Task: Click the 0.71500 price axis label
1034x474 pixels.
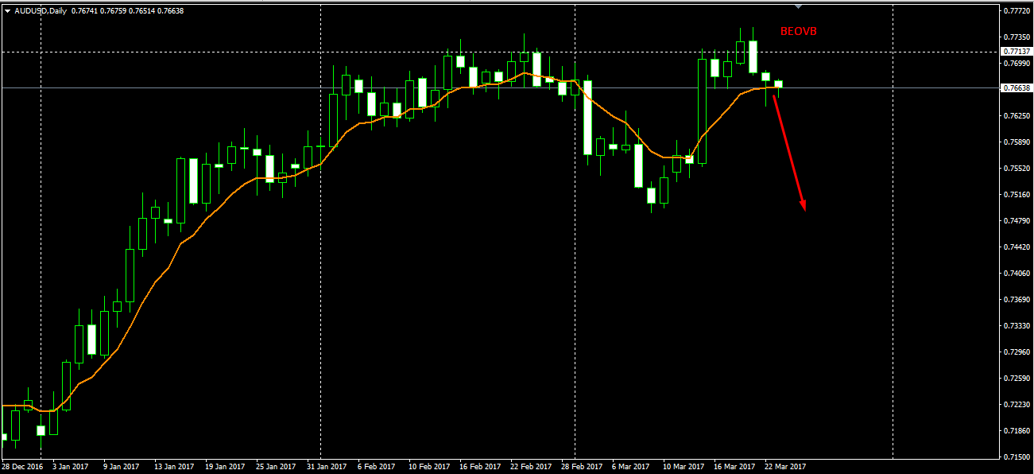Action: pos(1017,457)
